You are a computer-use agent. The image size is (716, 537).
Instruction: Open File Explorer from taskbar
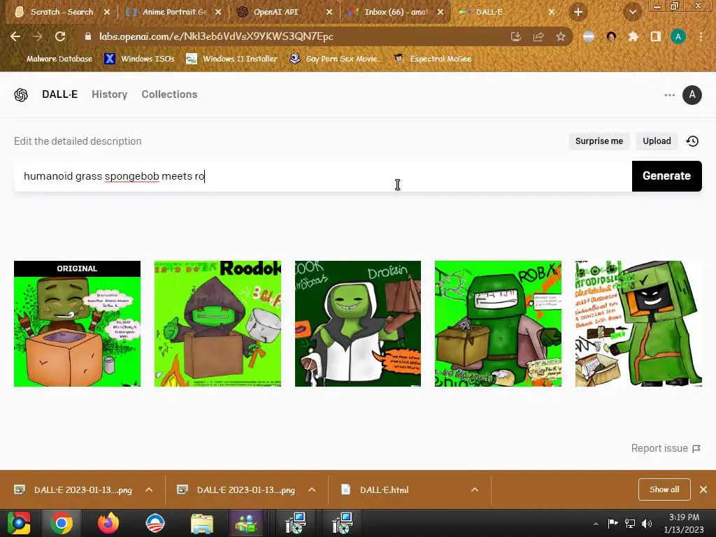(x=202, y=523)
